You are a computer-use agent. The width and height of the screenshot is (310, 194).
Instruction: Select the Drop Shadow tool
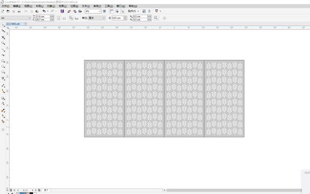coord(3,98)
